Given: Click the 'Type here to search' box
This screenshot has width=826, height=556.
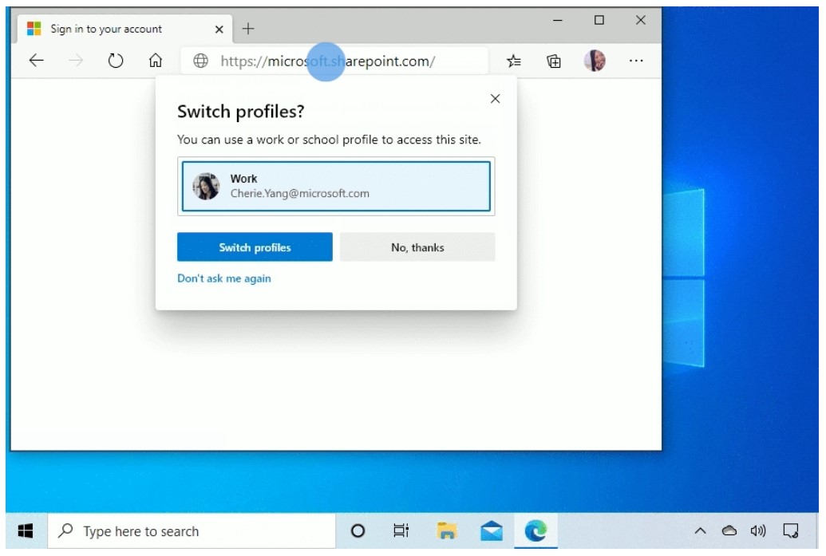Looking at the screenshot, I should coord(192,531).
